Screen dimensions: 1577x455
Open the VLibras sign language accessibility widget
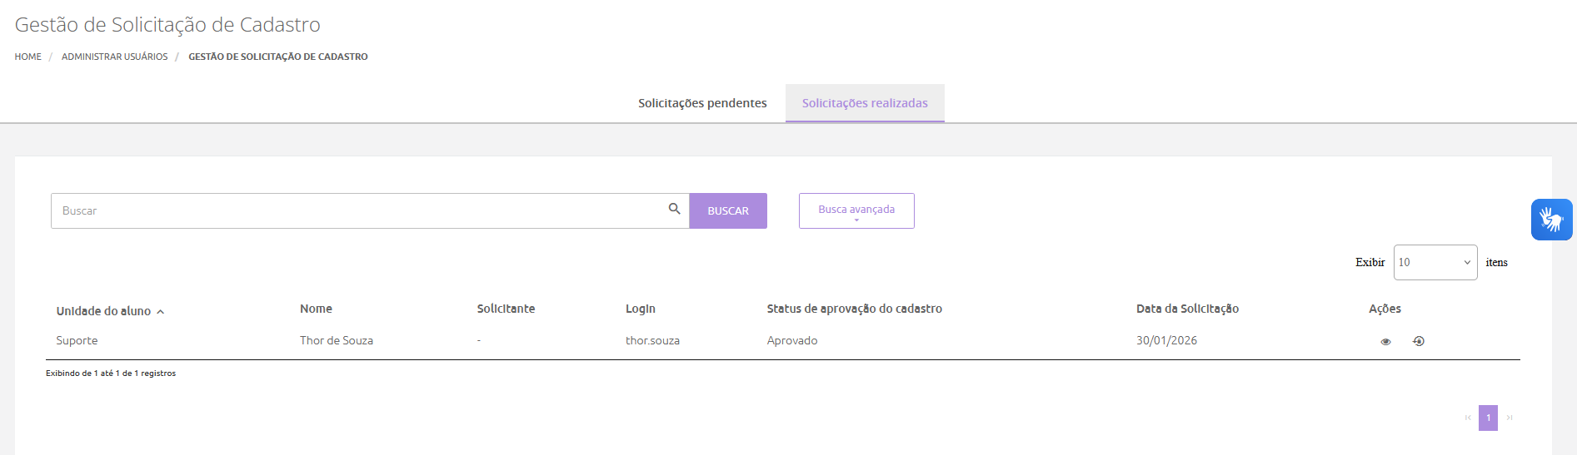point(1551,220)
